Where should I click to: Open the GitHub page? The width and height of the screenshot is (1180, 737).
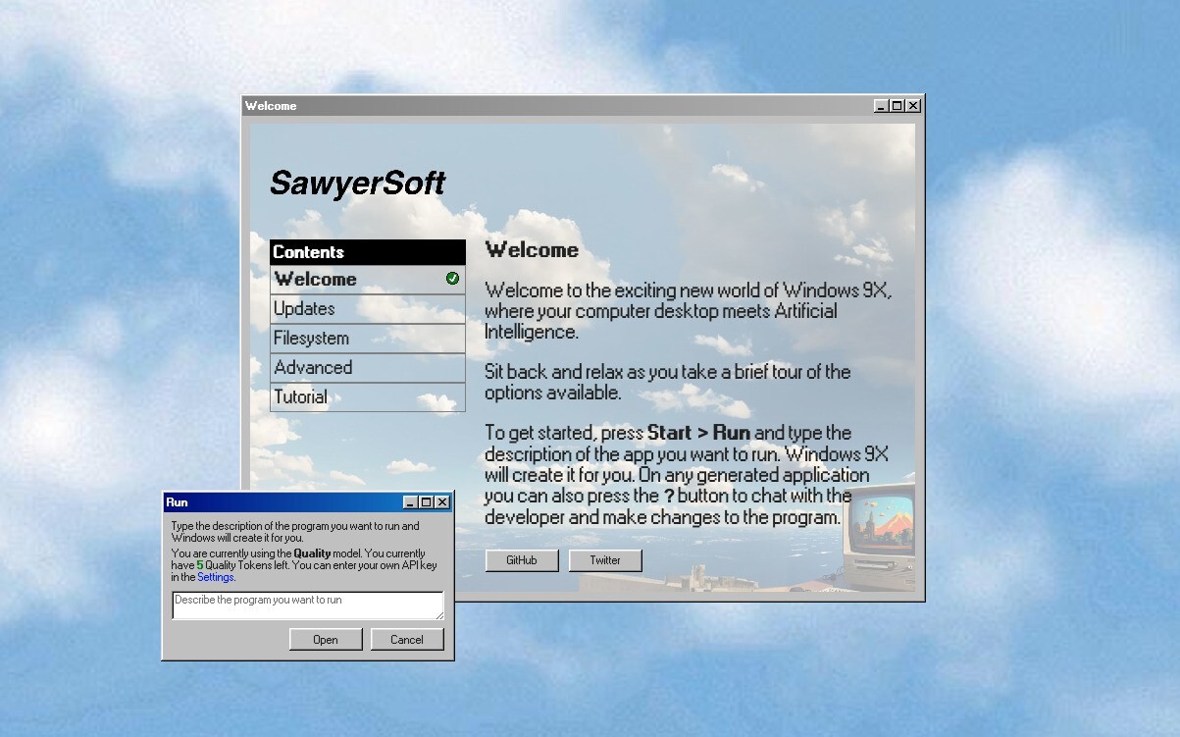pyautogui.click(x=521, y=560)
